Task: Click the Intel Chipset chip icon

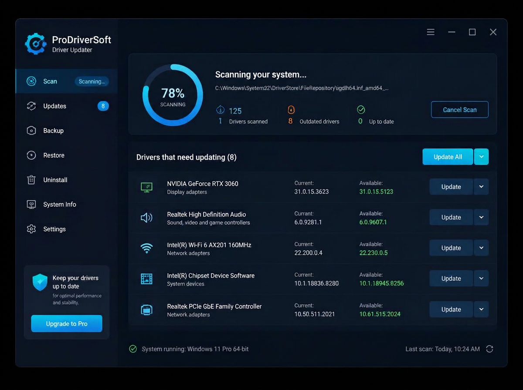Action: tap(146, 279)
